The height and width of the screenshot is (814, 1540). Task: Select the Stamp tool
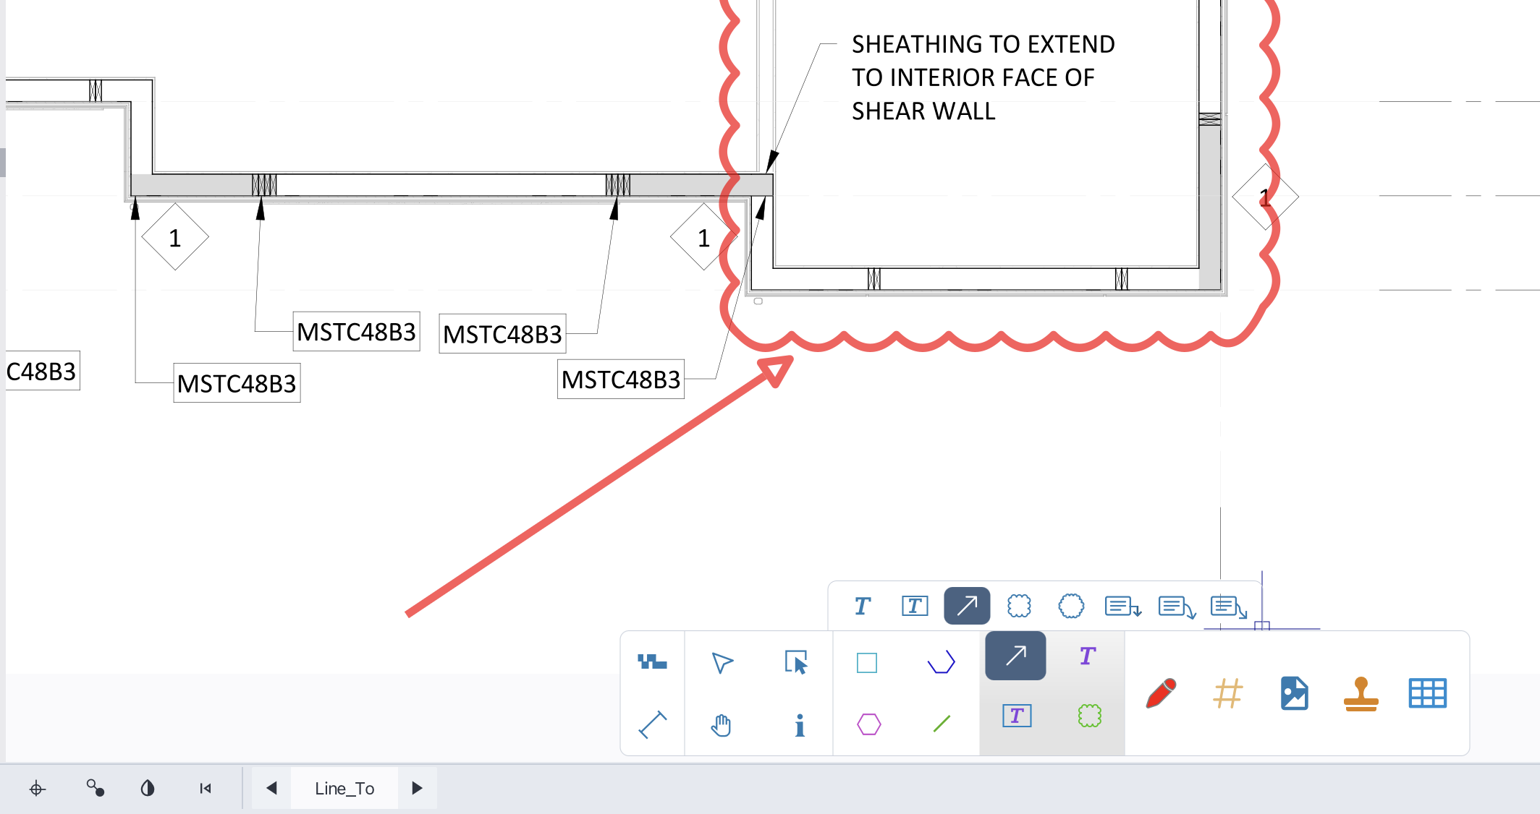pos(1362,694)
